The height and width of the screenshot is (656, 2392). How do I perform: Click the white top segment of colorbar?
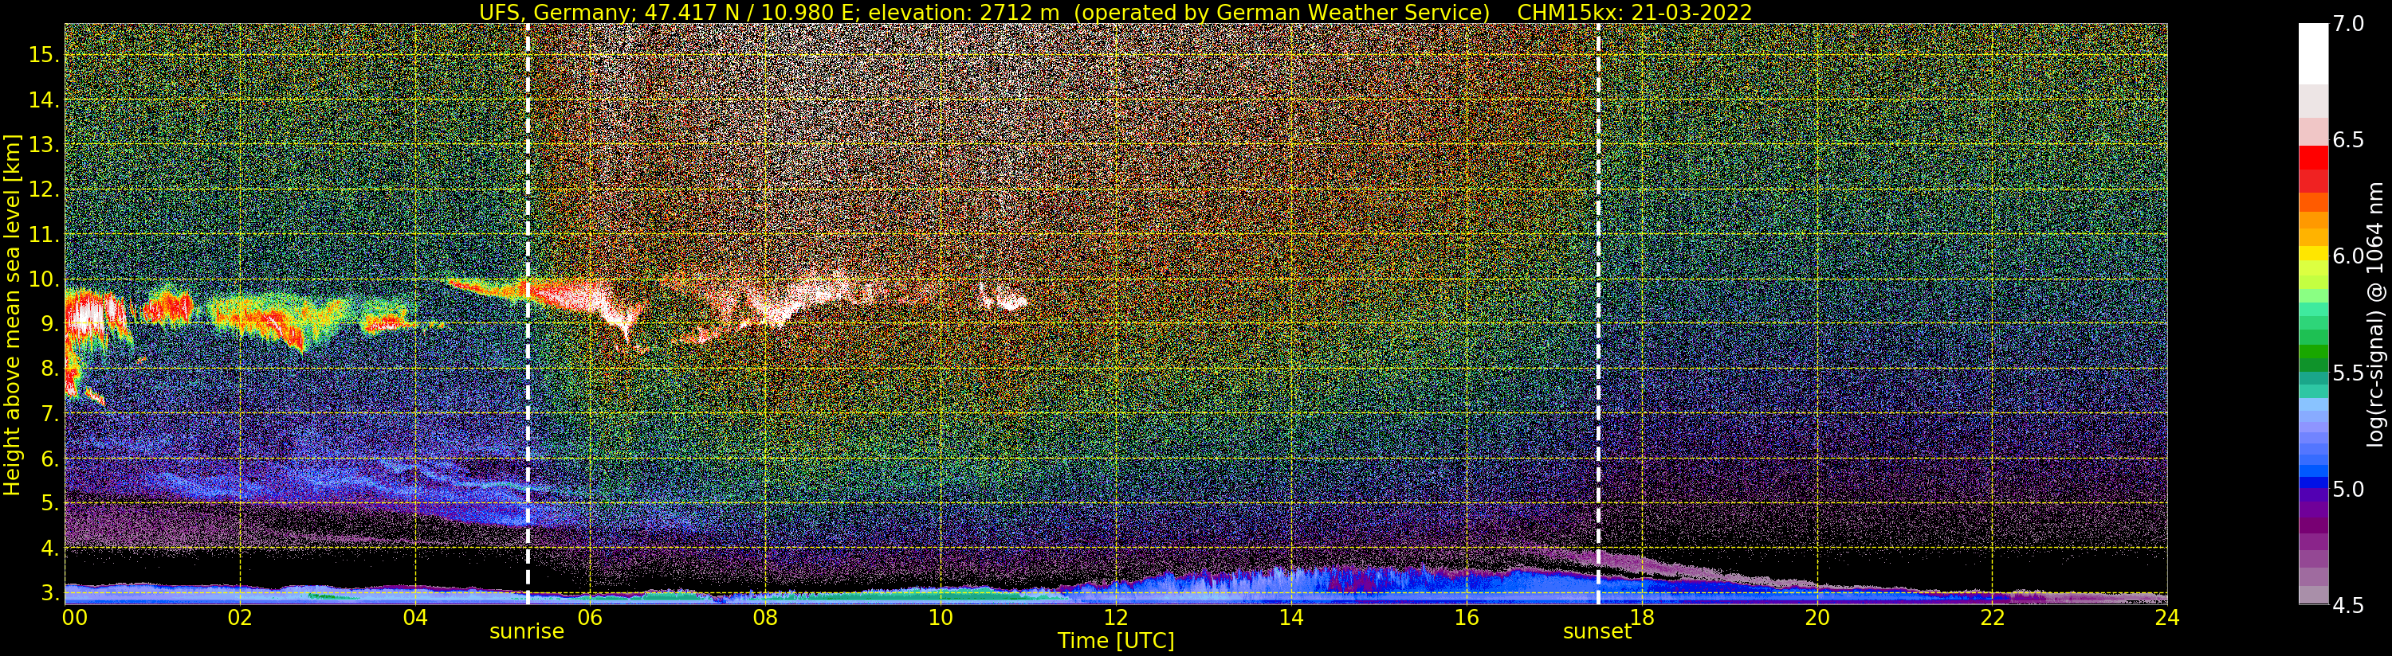point(2313,54)
